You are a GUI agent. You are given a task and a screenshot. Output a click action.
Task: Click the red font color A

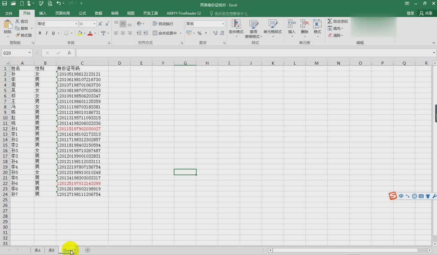(x=90, y=33)
